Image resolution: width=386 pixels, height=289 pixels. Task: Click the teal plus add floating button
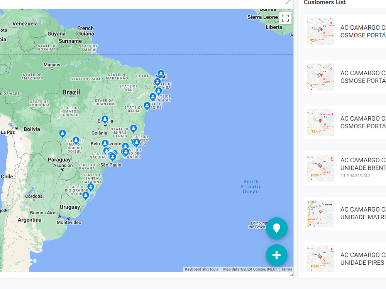(276, 255)
